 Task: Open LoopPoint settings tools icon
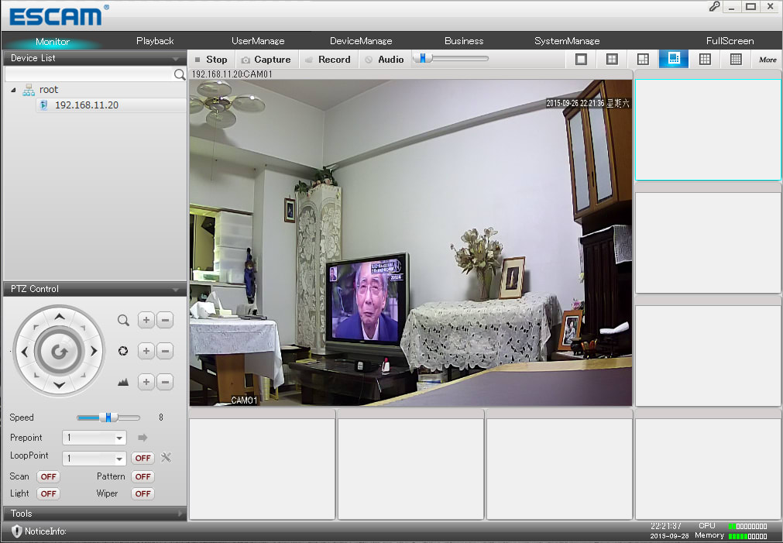(165, 458)
